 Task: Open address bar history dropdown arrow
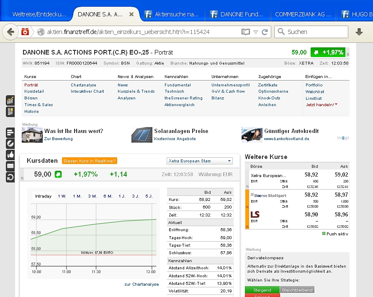255,32
